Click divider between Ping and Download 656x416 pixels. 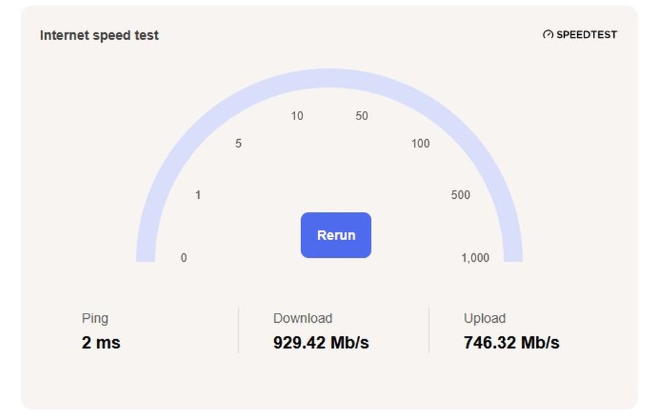[238, 330]
